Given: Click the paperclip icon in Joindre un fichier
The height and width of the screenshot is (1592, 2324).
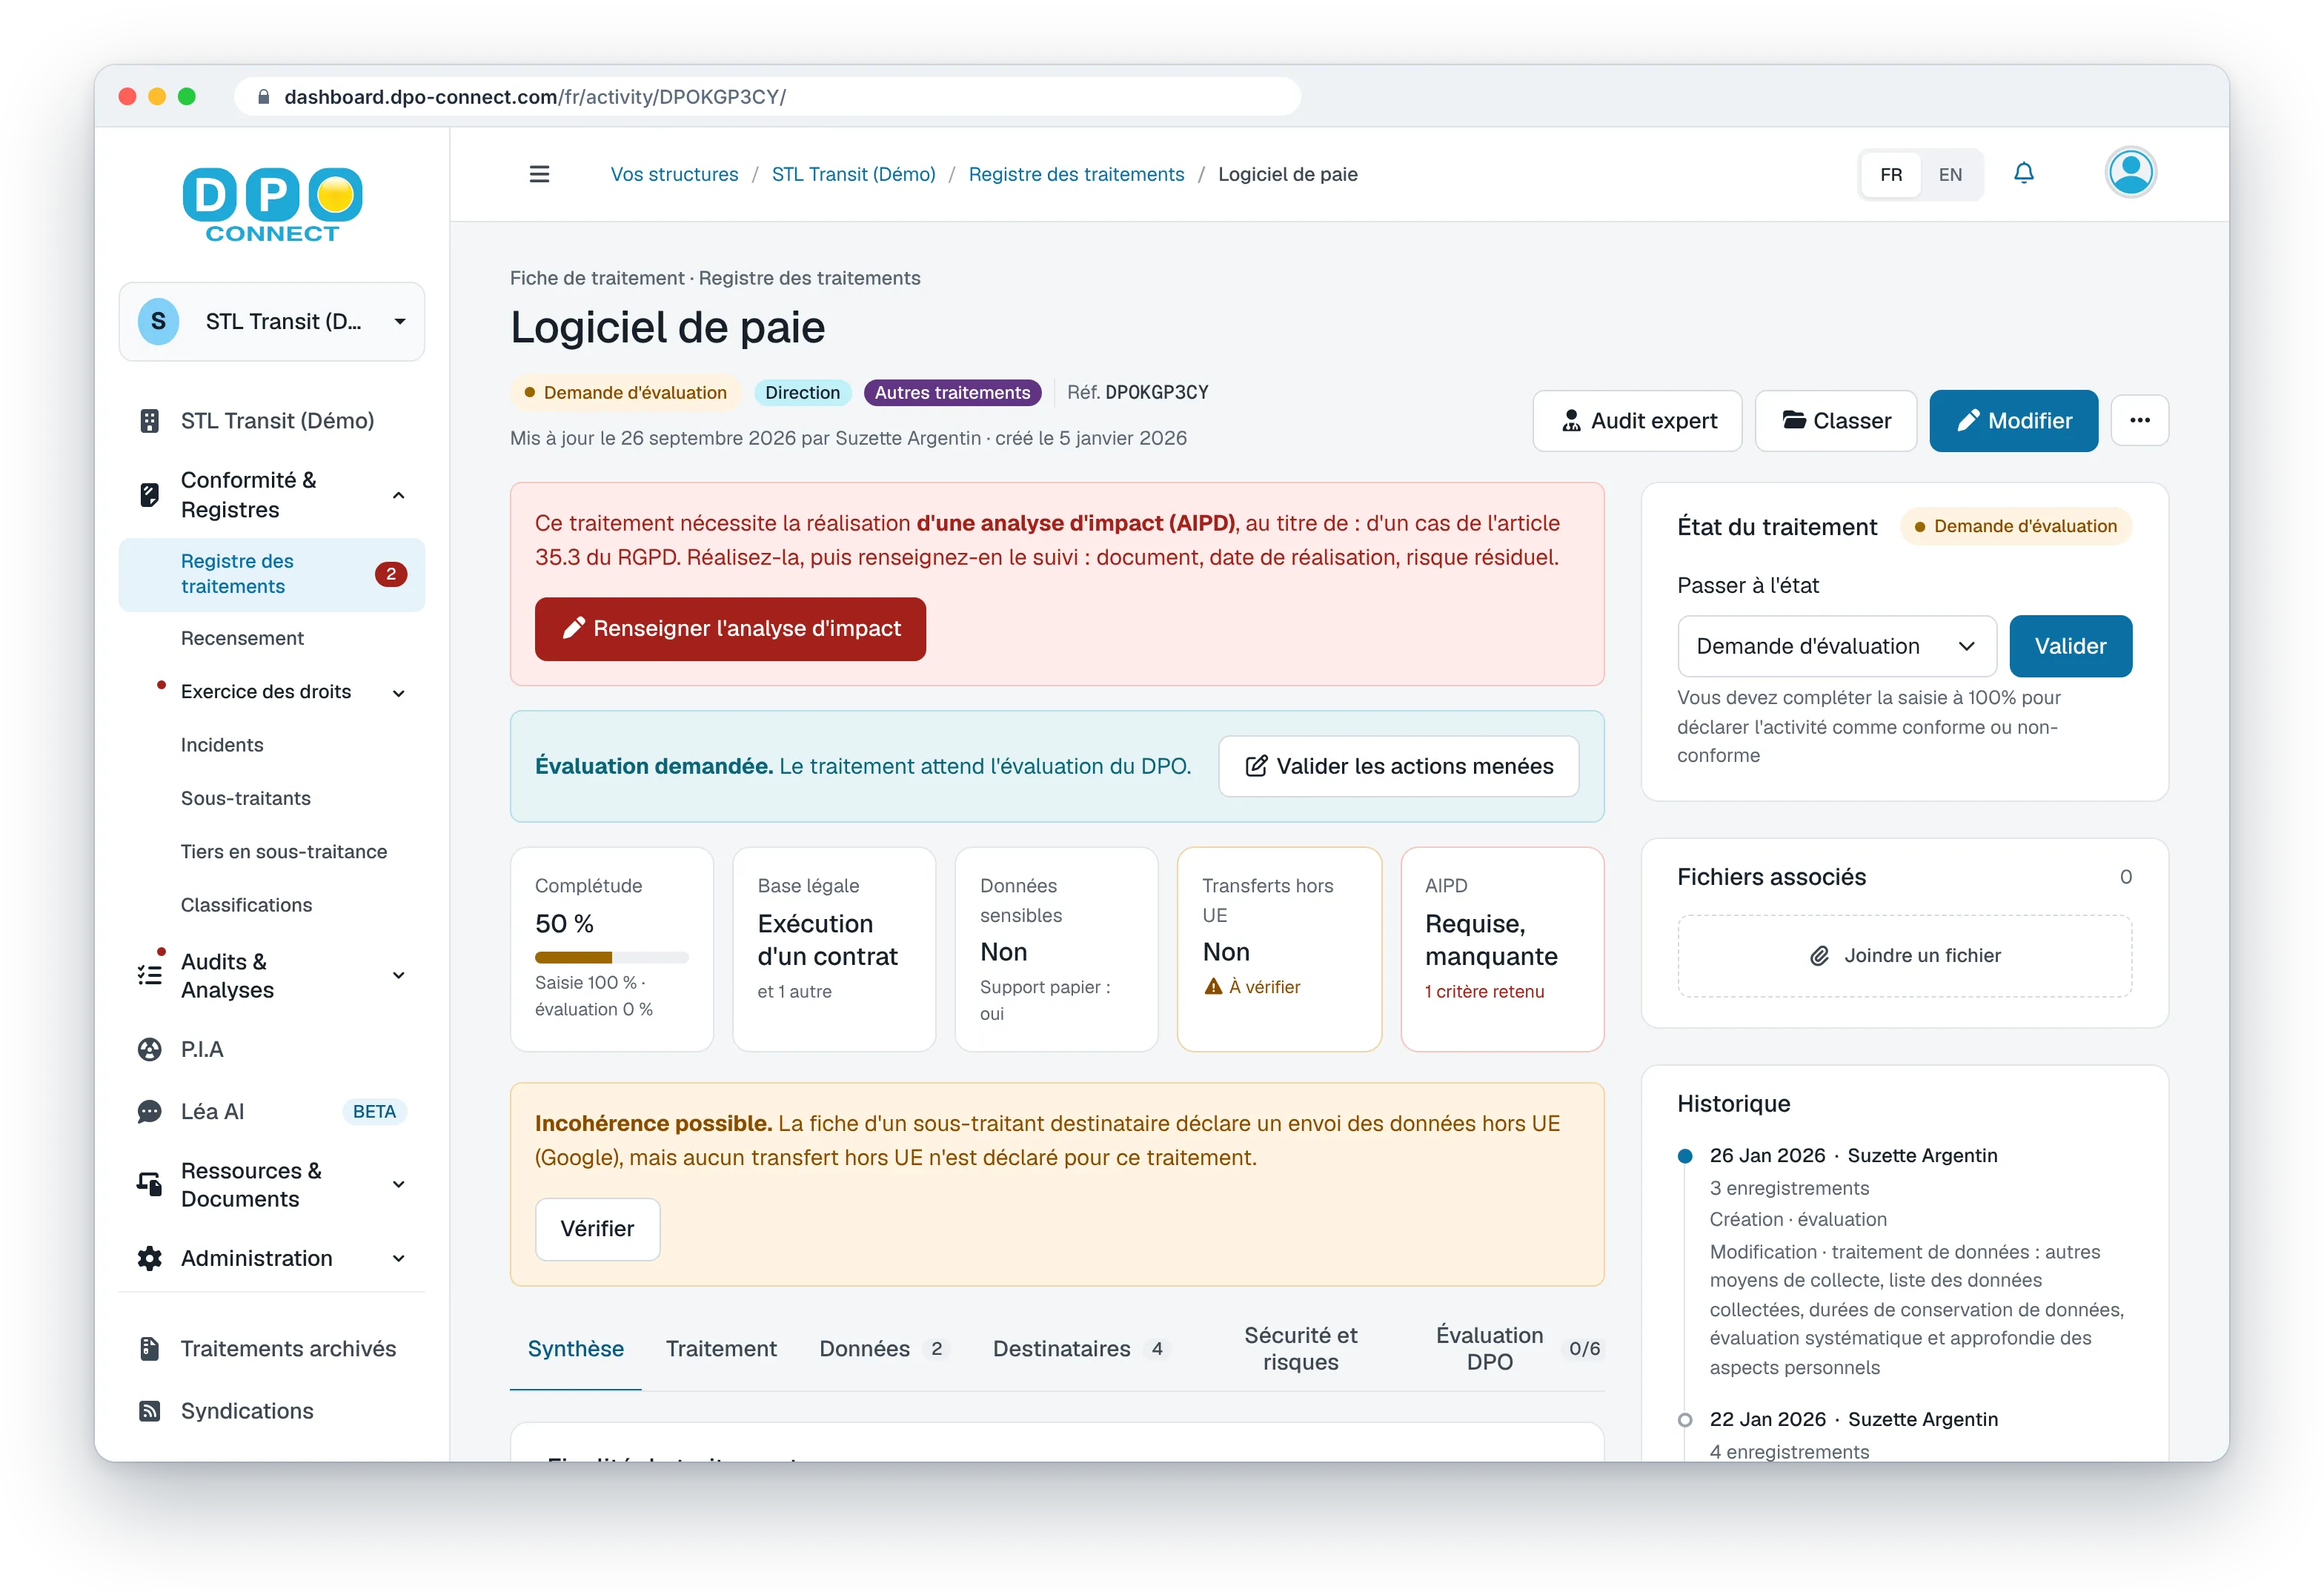Looking at the screenshot, I should pos(1819,955).
